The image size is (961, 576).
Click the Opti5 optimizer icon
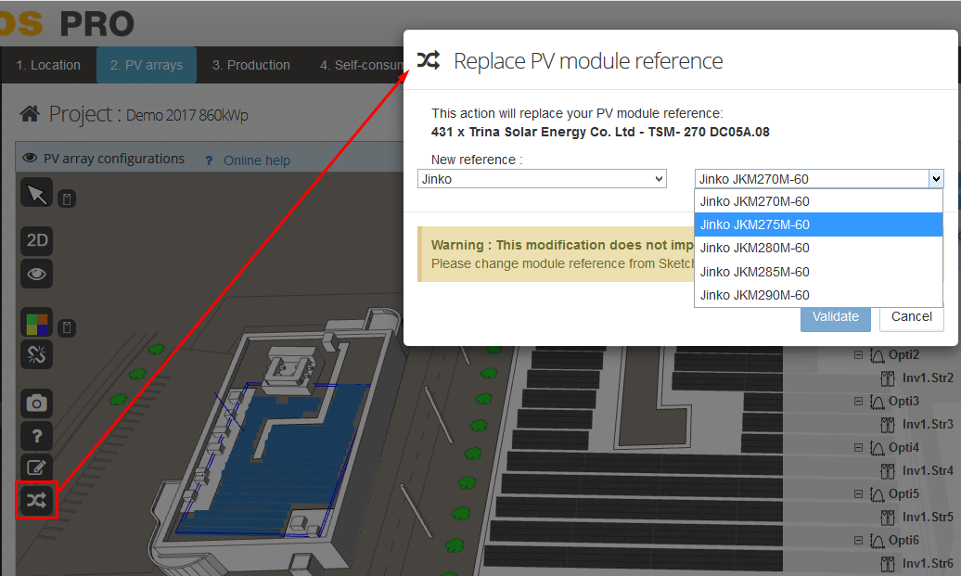pos(877,495)
